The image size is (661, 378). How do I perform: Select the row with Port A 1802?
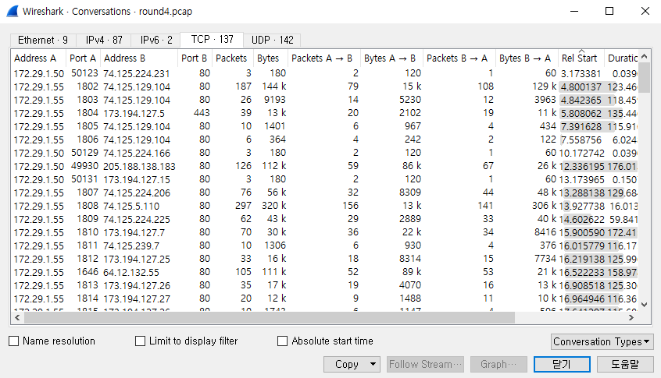tap(324, 87)
